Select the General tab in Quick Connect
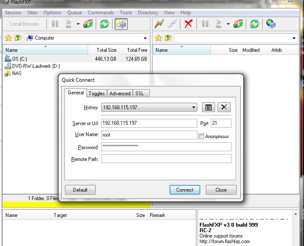 (75, 93)
